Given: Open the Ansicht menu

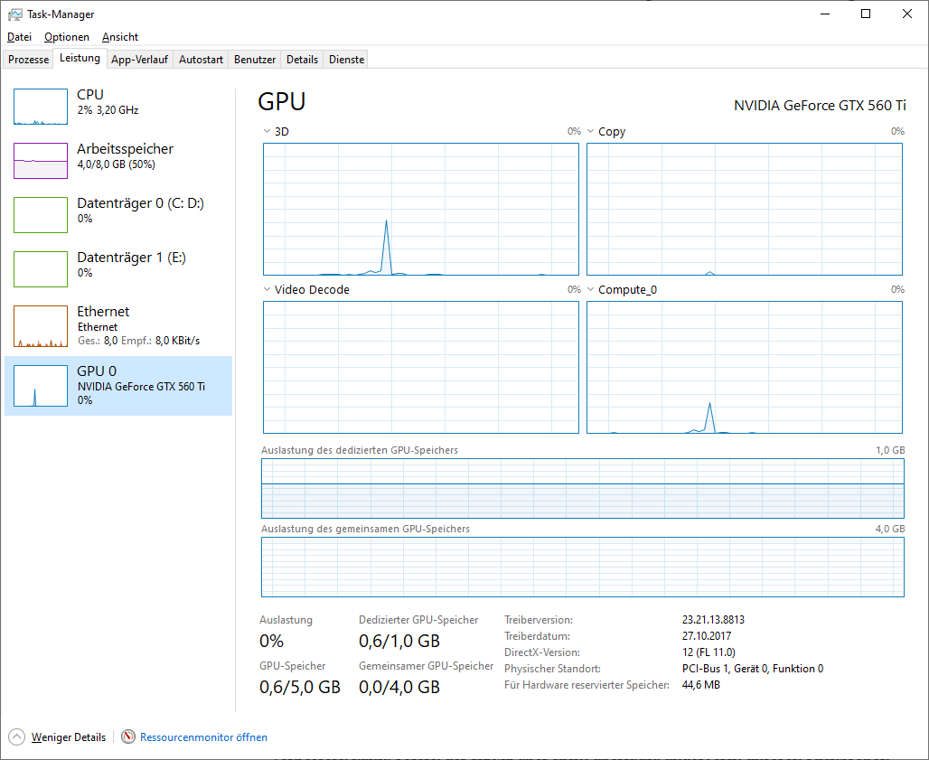Looking at the screenshot, I should (x=119, y=37).
